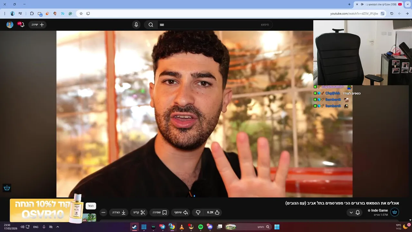Image resolution: width=412 pixels, height=232 pixels.
Task: Open the volume control in the taskbar
Action: click(x=22, y=227)
